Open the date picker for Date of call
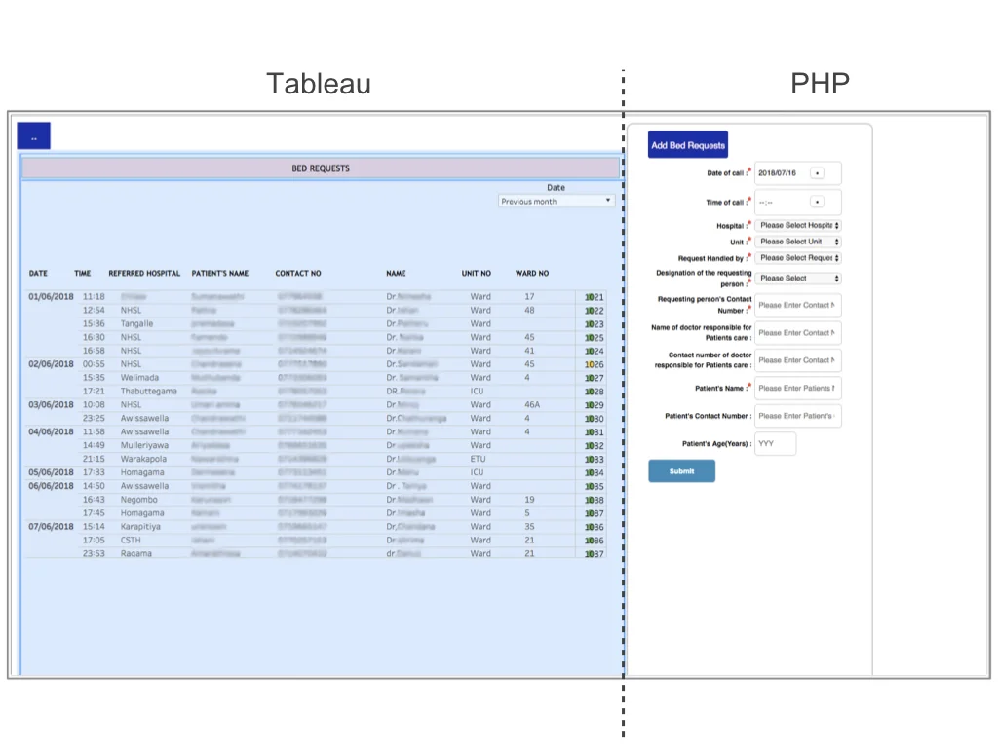This screenshot has width=998, height=748. point(818,173)
